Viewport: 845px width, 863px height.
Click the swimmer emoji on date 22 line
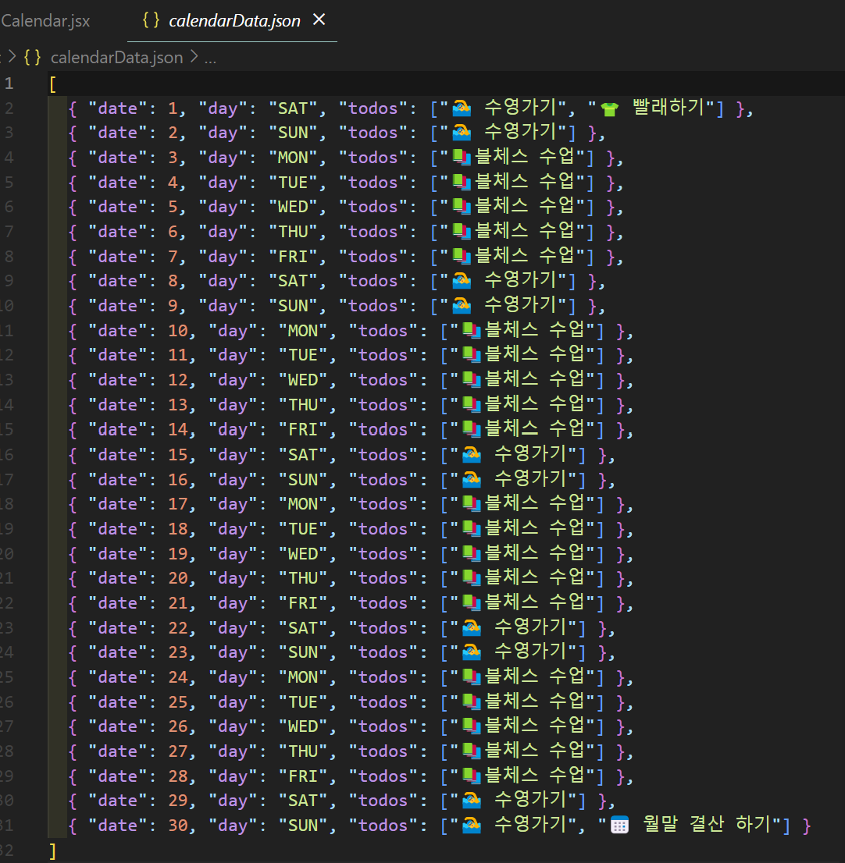pyautogui.click(x=472, y=627)
